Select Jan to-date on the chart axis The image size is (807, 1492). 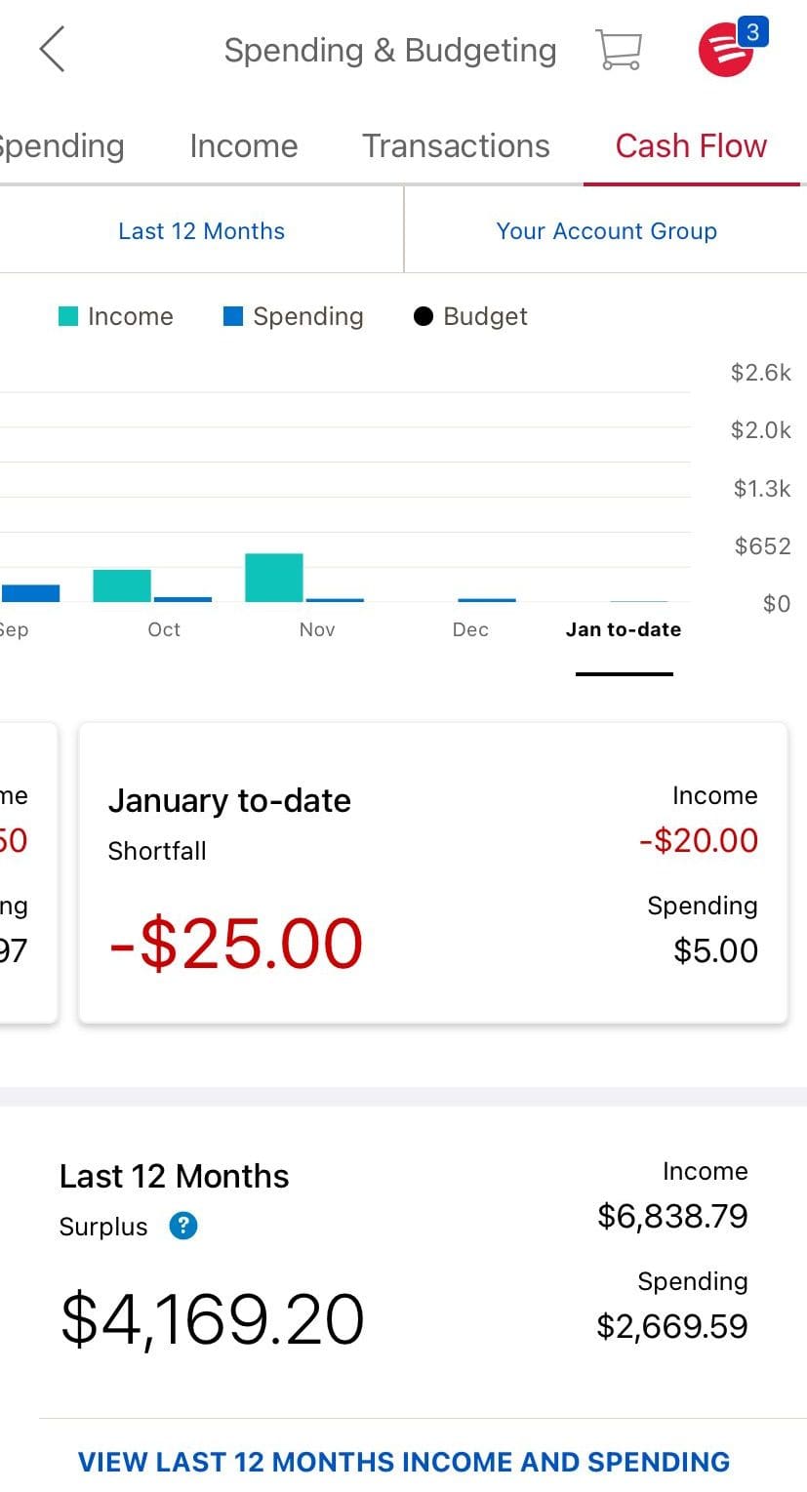624,629
